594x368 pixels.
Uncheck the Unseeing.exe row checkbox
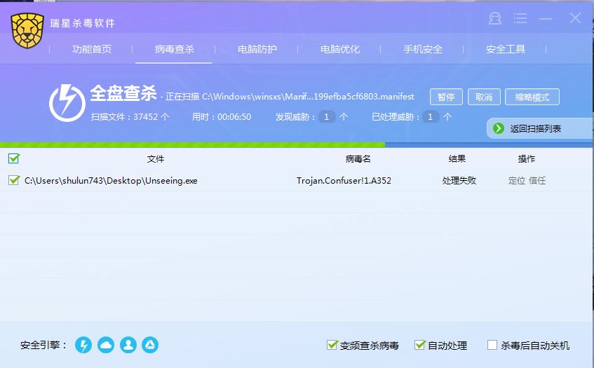coord(14,180)
